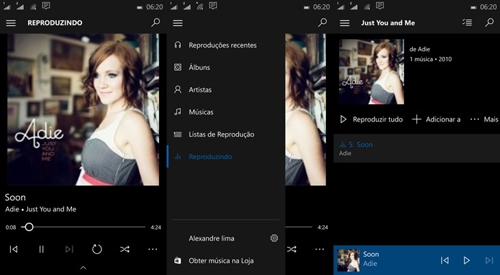500x275 pixels.
Task: Open three-dots menu next to shuffle on Reproduzindo
Action: pos(153,250)
